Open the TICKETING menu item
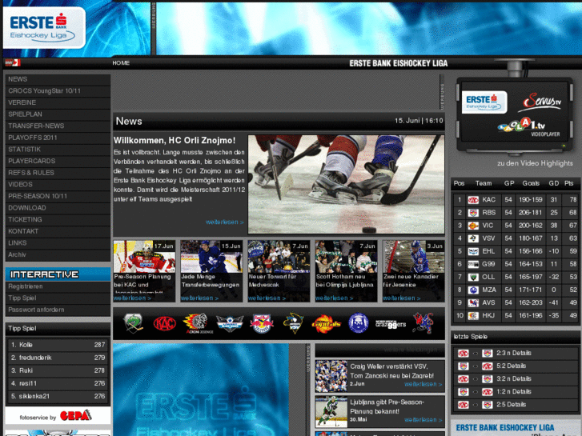 click(58, 220)
